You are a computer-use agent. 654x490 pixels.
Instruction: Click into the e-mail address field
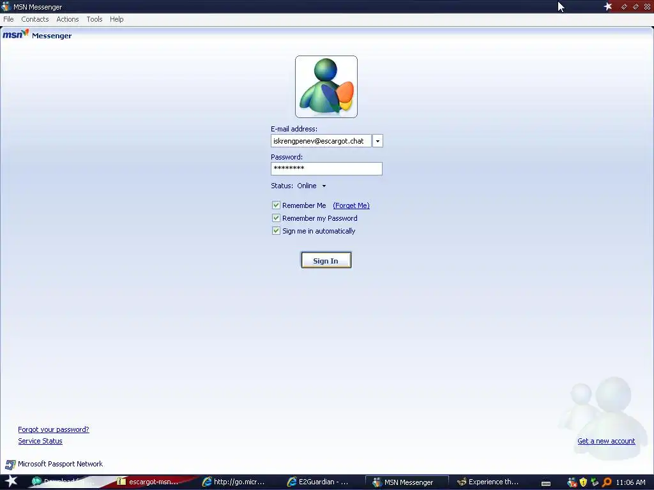pyautogui.click(x=321, y=141)
